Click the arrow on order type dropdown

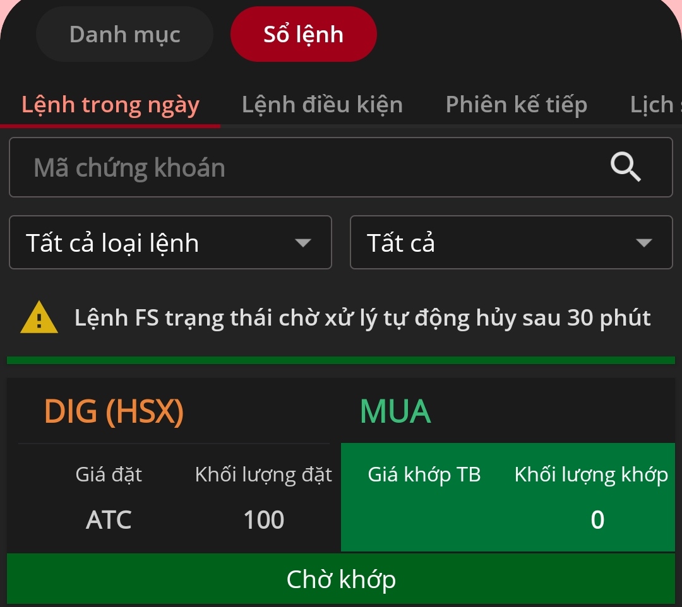(x=303, y=243)
